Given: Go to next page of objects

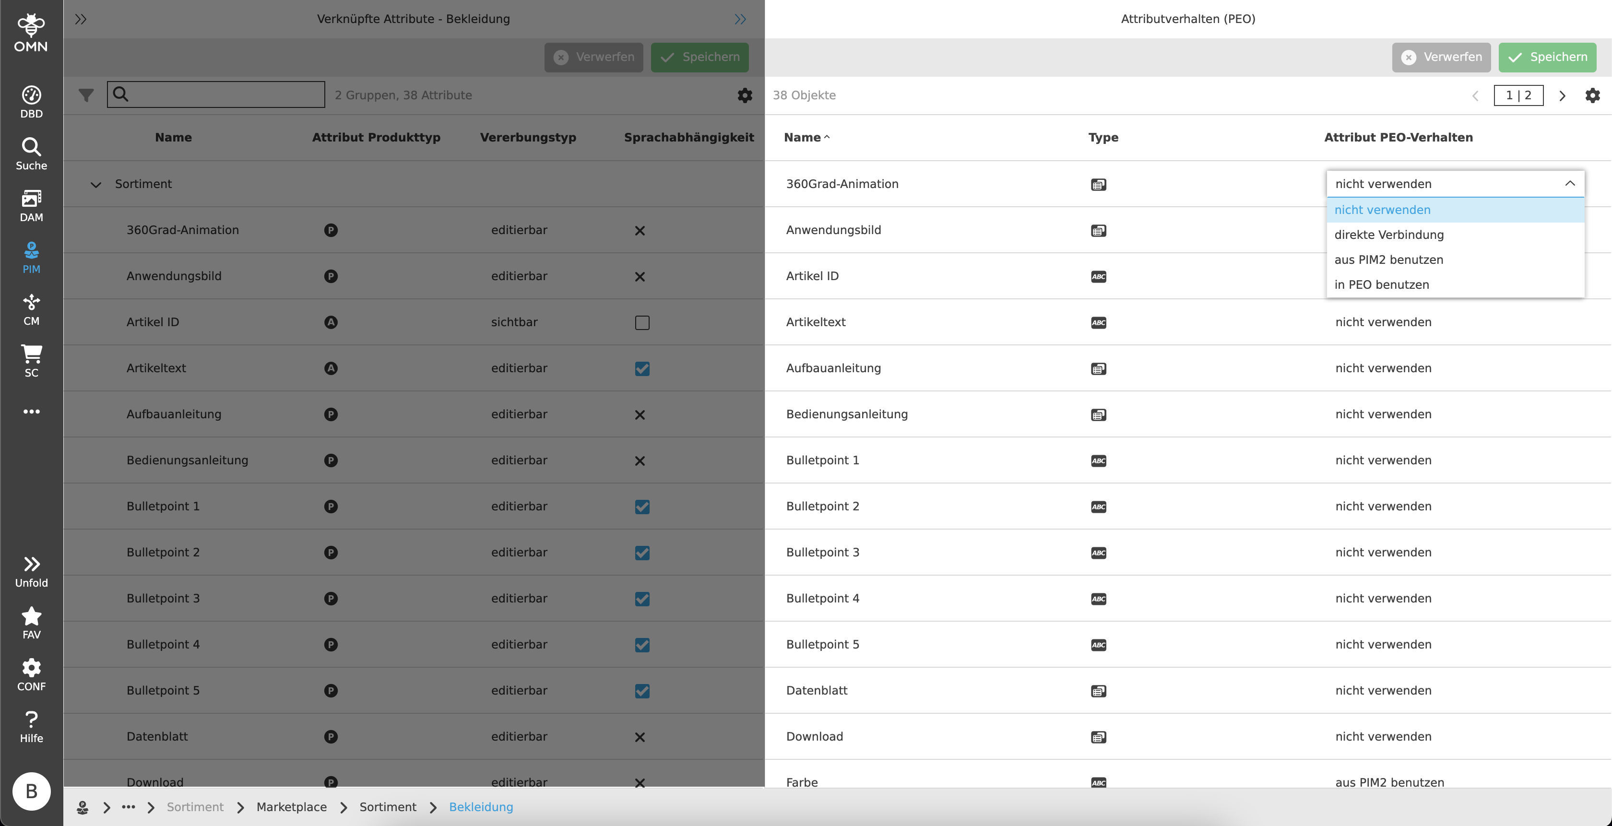Looking at the screenshot, I should coord(1562,96).
